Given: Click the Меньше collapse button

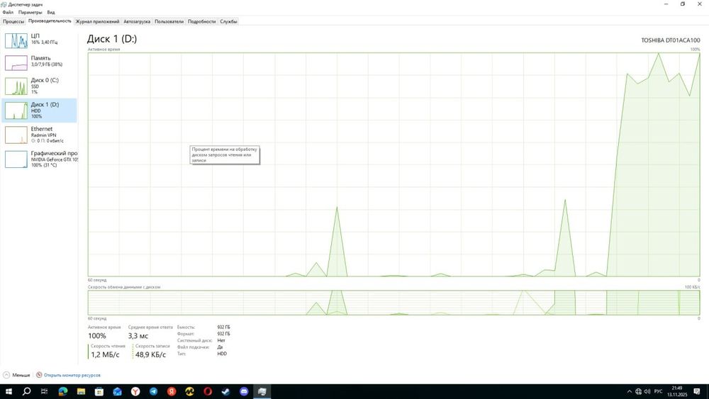Looking at the screenshot, I should coord(17,375).
